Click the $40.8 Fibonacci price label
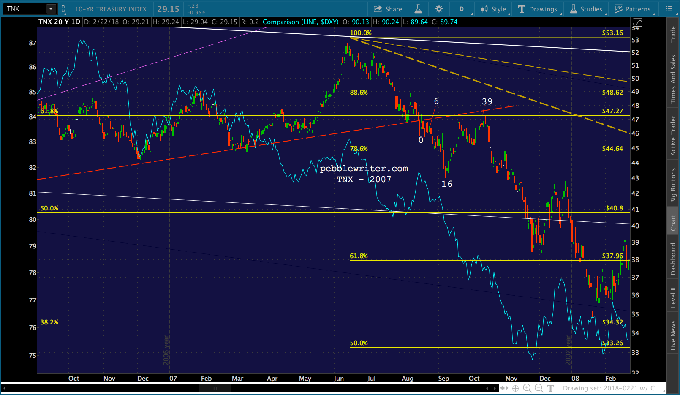 tap(614, 208)
